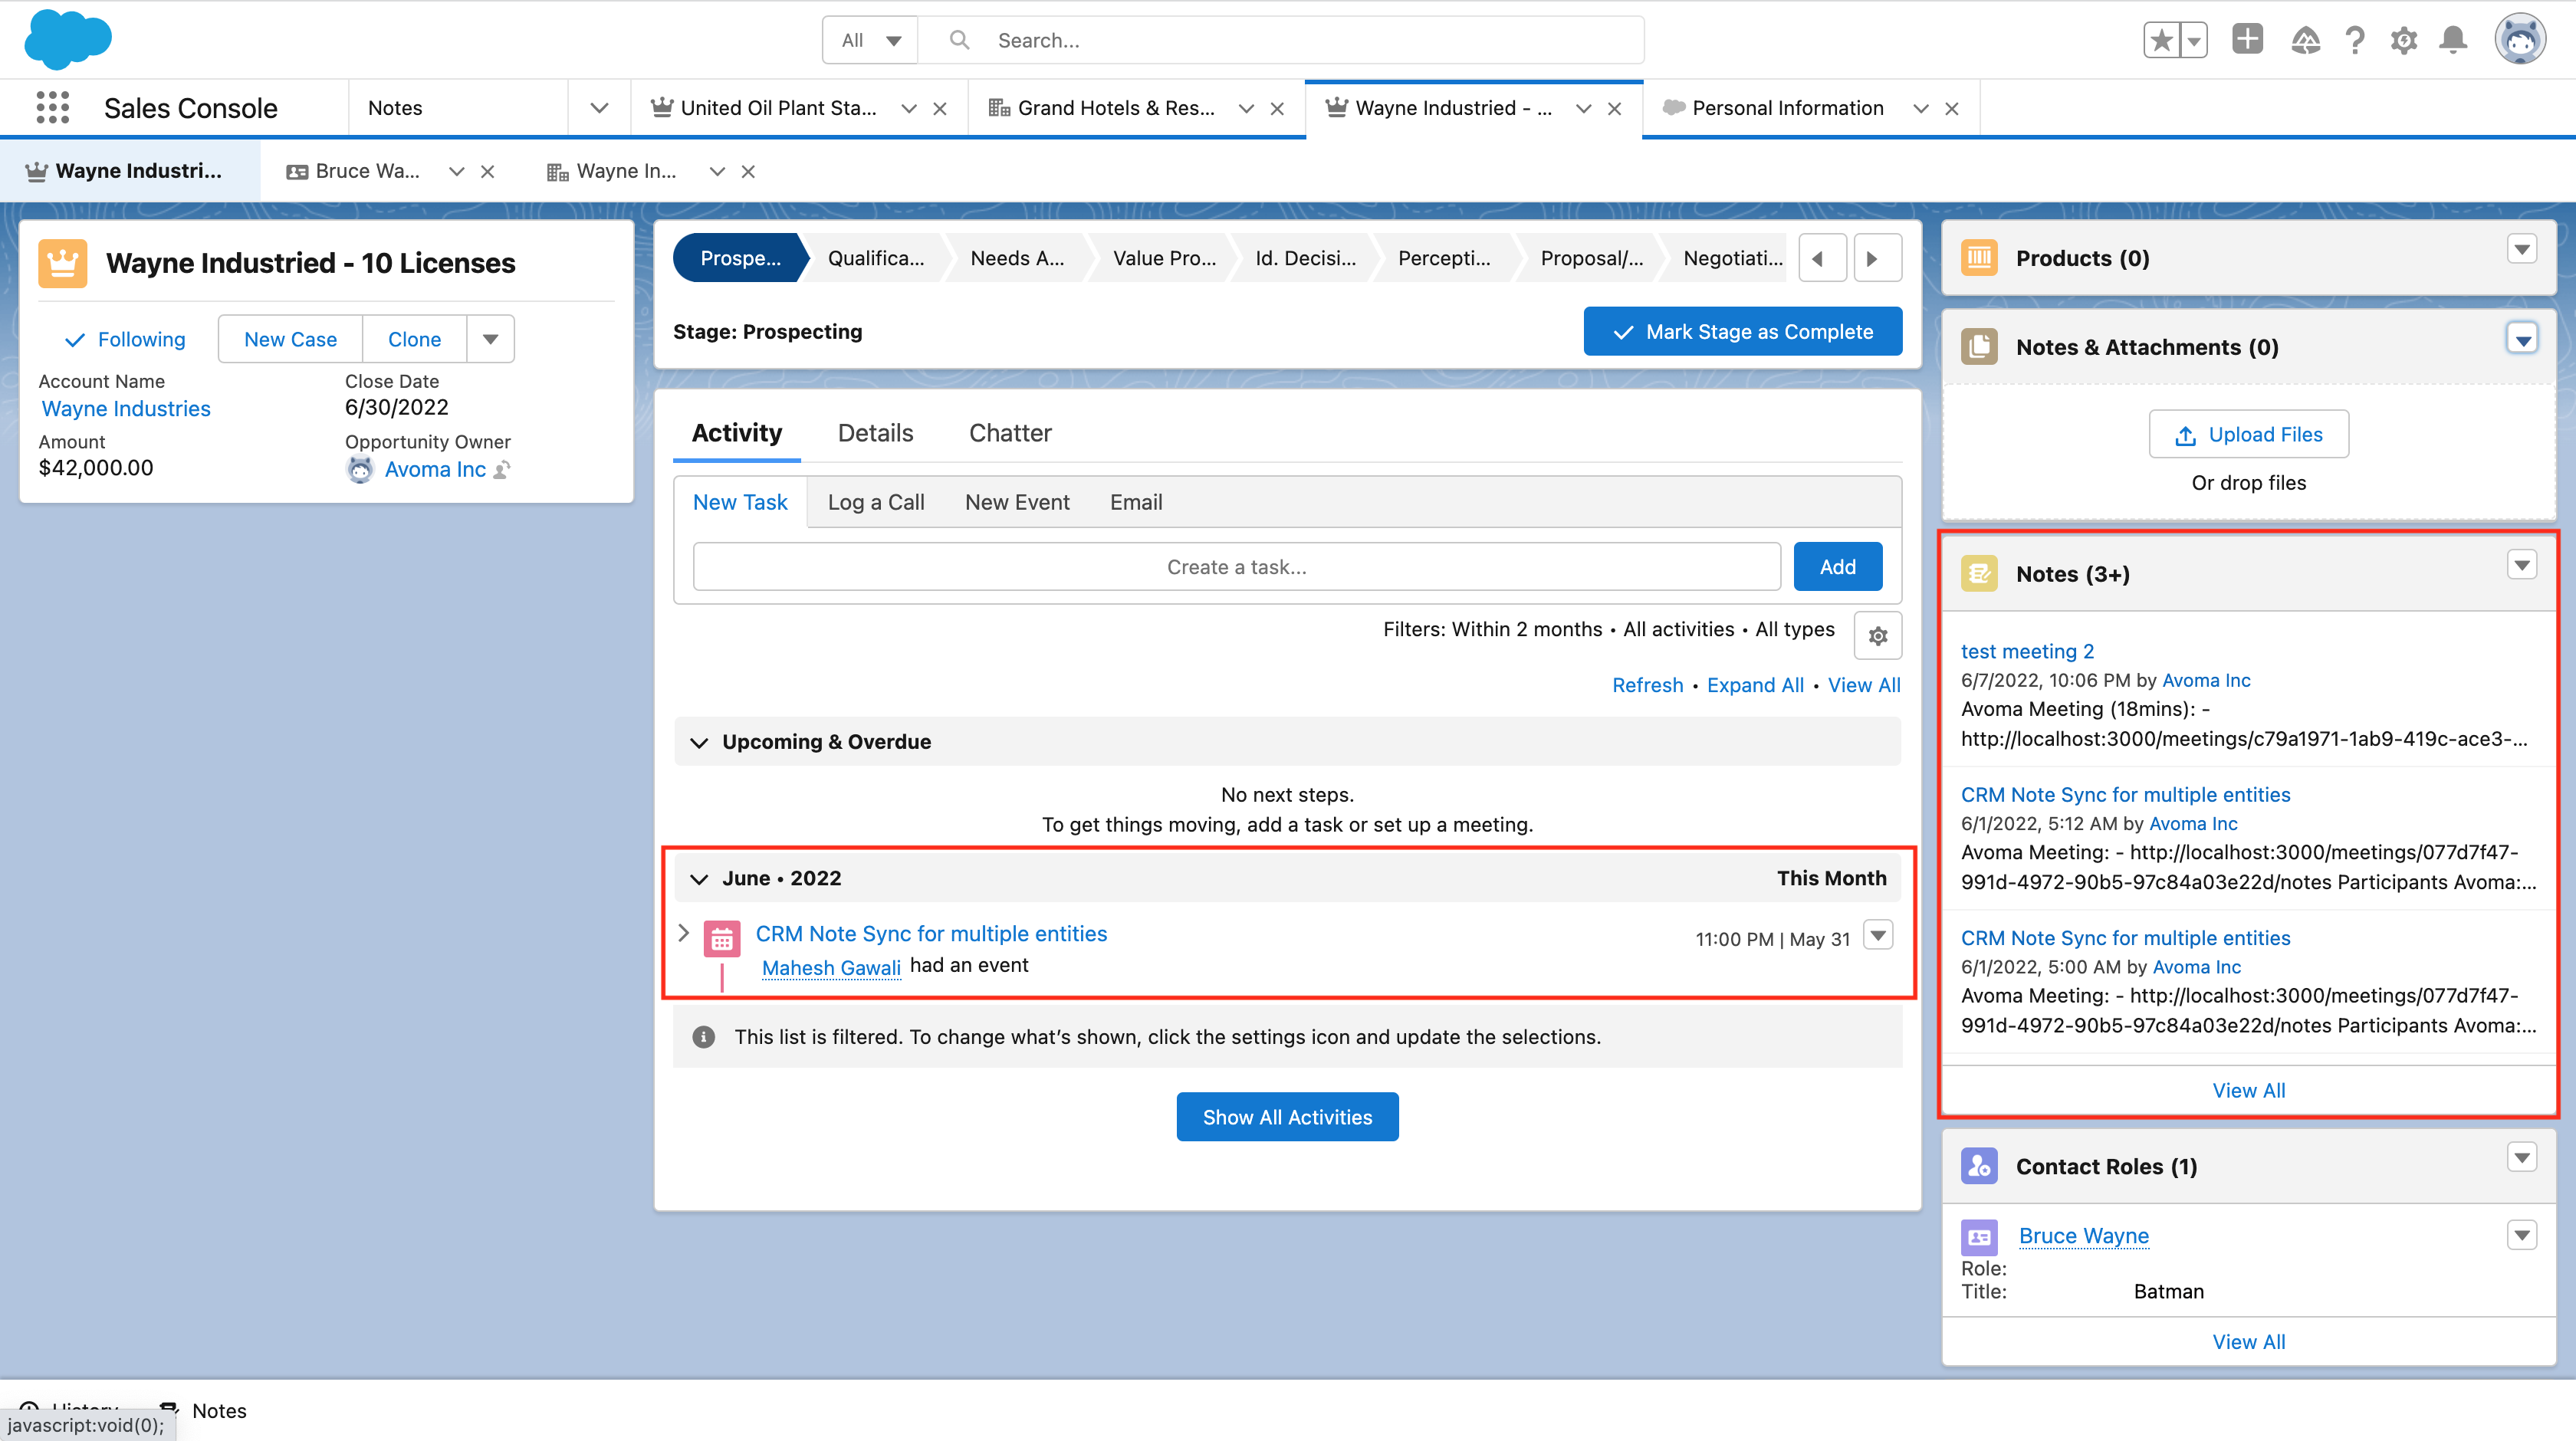Image resolution: width=2576 pixels, height=1441 pixels.
Task: Click the Create a task field
Action: [1237, 567]
